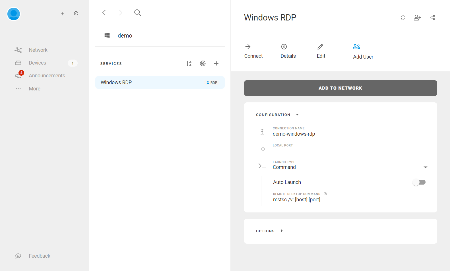Sort services alphabetically with A-Z icon
450x271 pixels.
189,63
